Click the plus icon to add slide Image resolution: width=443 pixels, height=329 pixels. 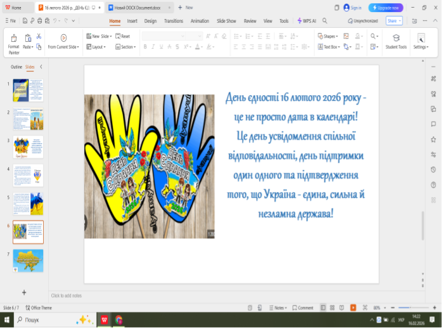point(24,292)
